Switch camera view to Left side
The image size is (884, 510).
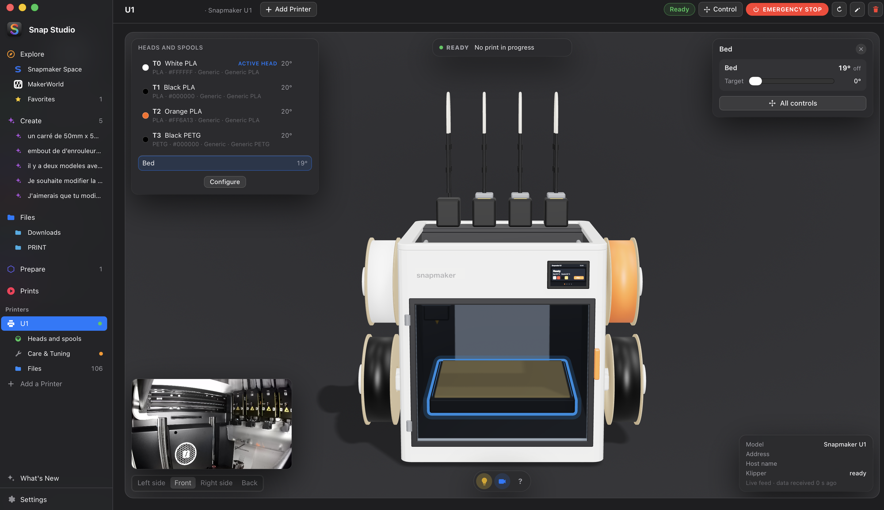tap(151, 483)
